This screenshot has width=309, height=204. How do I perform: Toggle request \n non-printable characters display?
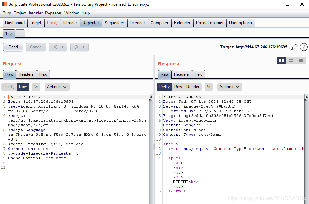click(x=36, y=87)
